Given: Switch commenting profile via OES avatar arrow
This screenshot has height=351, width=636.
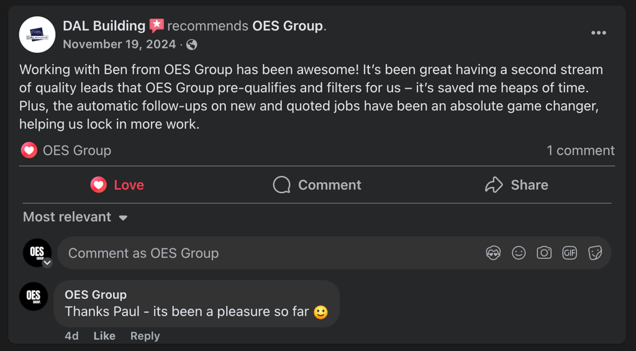Looking at the screenshot, I should 47,263.
